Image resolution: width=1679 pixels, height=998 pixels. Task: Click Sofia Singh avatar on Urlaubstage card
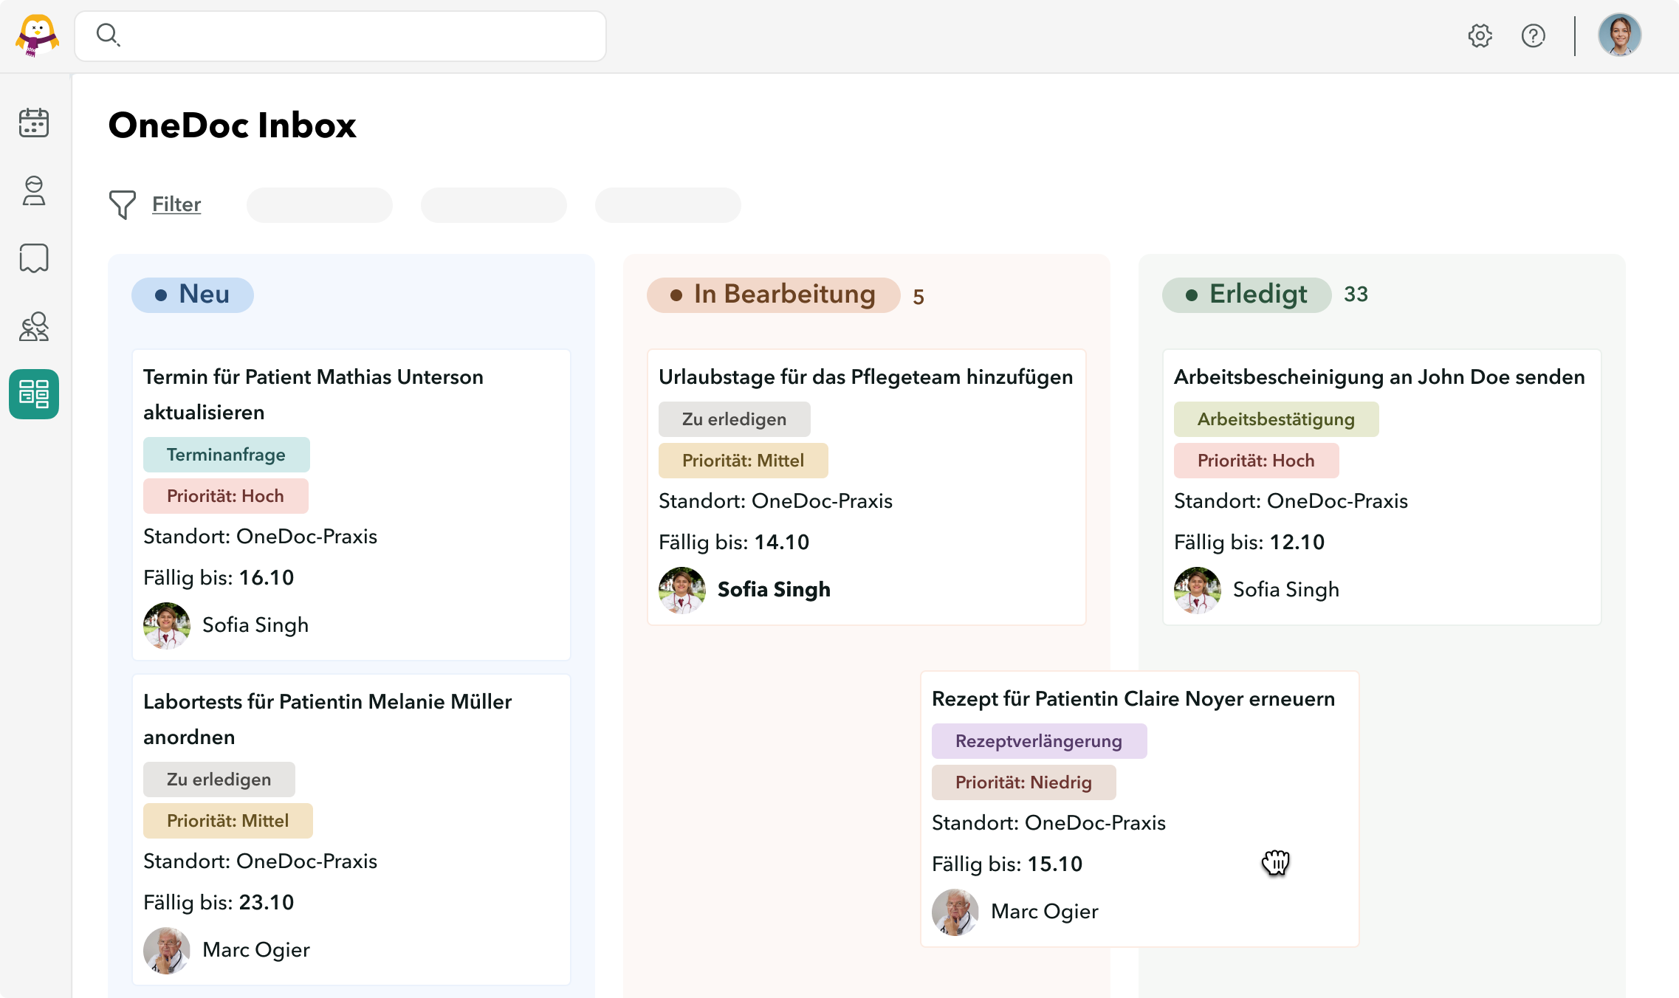point(682,591)
